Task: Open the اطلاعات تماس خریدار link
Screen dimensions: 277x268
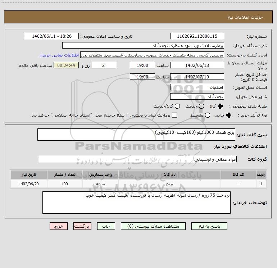Action: [x=59, y=55]
